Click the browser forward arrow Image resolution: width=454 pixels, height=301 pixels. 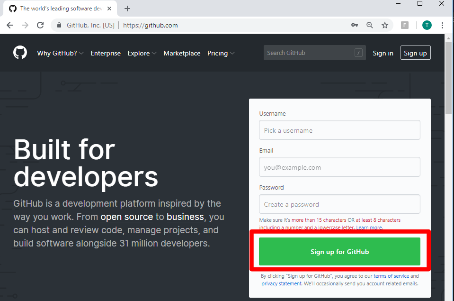(x=25, y=25)
